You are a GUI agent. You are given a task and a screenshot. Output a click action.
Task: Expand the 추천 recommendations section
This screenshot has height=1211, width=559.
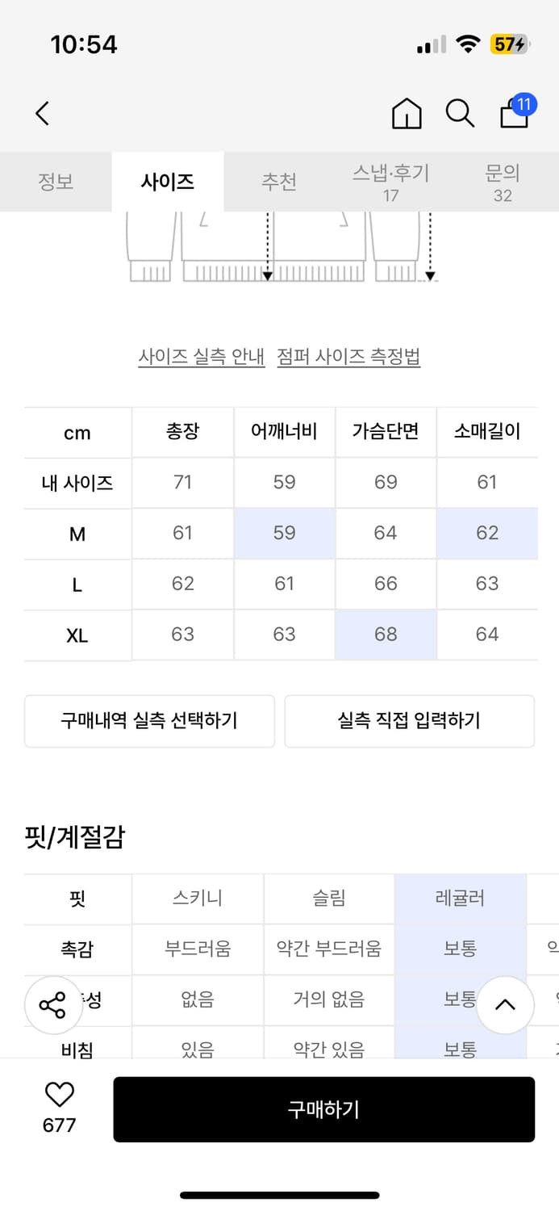click(x=278, y=182)
